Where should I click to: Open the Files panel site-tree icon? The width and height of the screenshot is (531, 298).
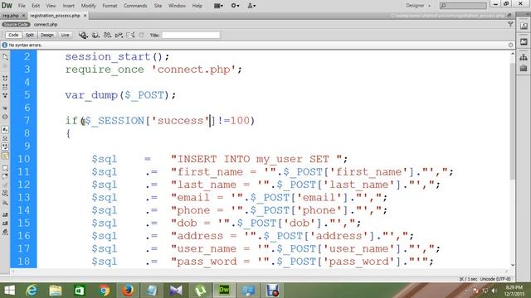524,57
